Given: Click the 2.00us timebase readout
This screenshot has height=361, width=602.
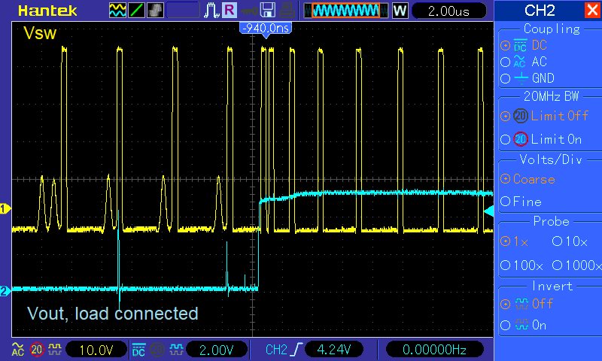Looking at the screenshot, I should point(448,11).
